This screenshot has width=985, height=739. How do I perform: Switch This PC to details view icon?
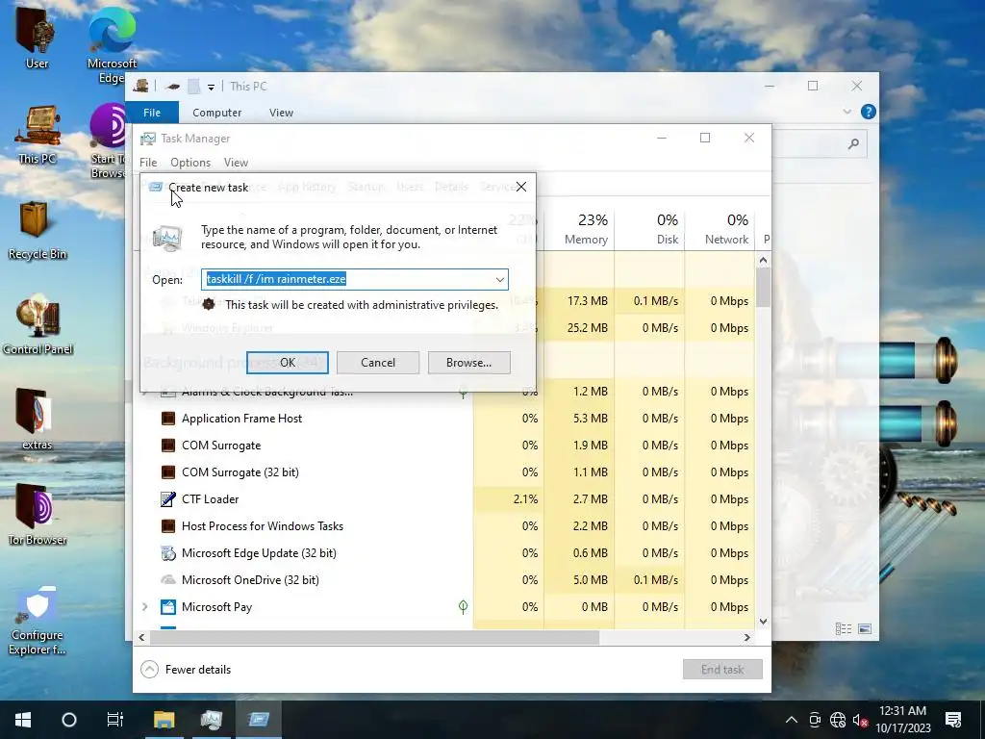coord(844,629)
